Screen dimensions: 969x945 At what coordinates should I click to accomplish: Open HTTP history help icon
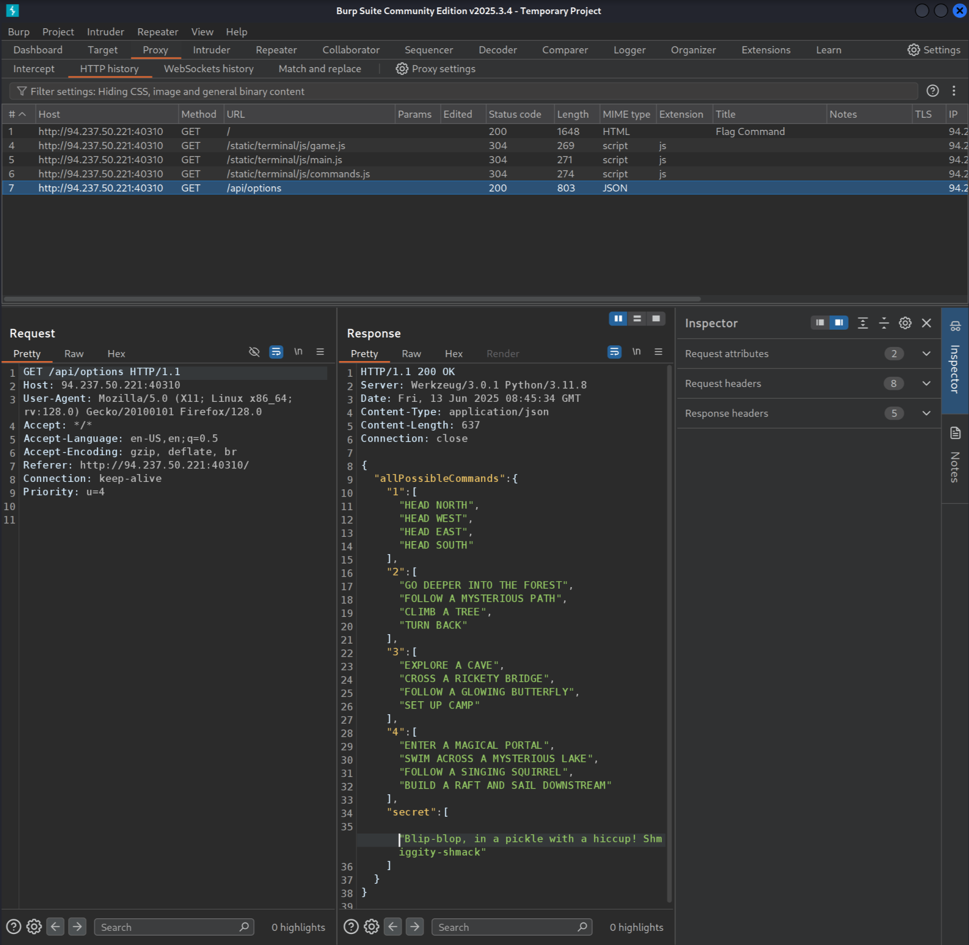point(932,91)
